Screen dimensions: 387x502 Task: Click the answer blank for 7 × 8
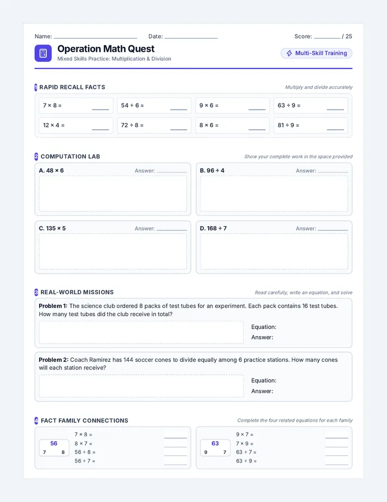pos(101,109)
